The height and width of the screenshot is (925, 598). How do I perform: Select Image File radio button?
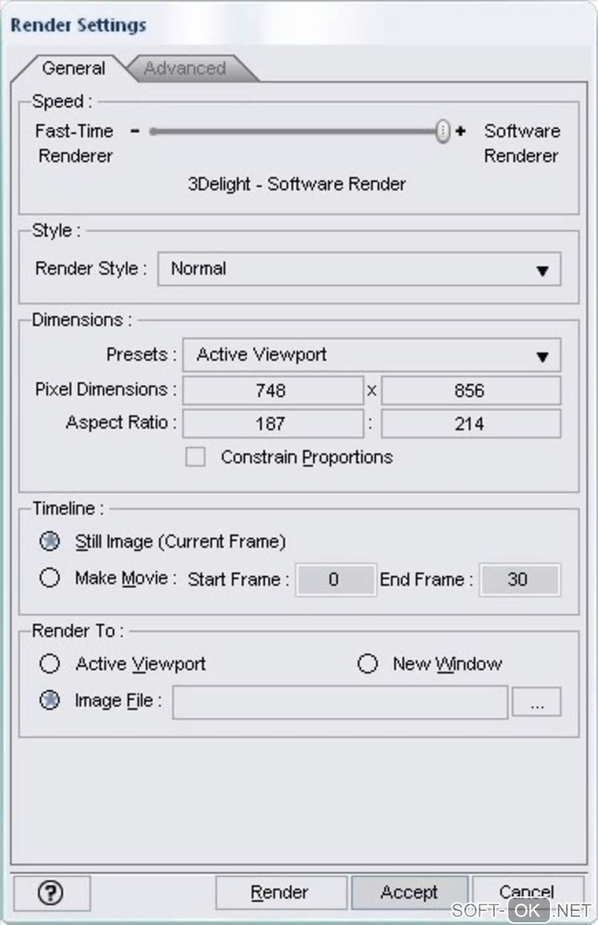50,700
